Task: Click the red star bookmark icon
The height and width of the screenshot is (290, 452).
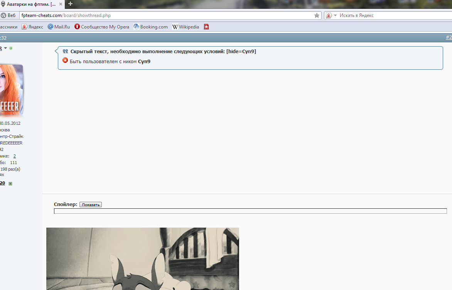Action: pos(206,27)
